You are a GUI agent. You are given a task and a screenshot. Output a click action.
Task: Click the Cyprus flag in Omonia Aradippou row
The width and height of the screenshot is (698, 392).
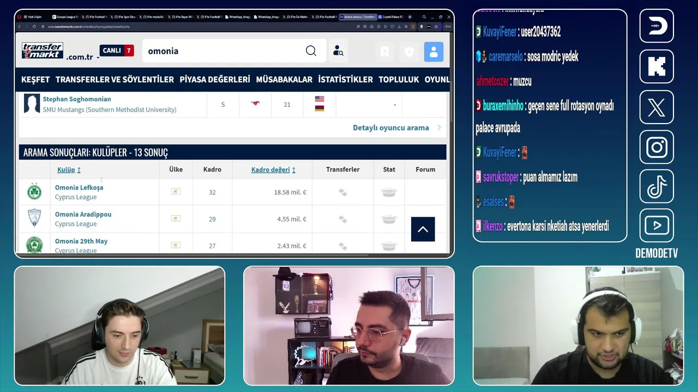[176, 218]
